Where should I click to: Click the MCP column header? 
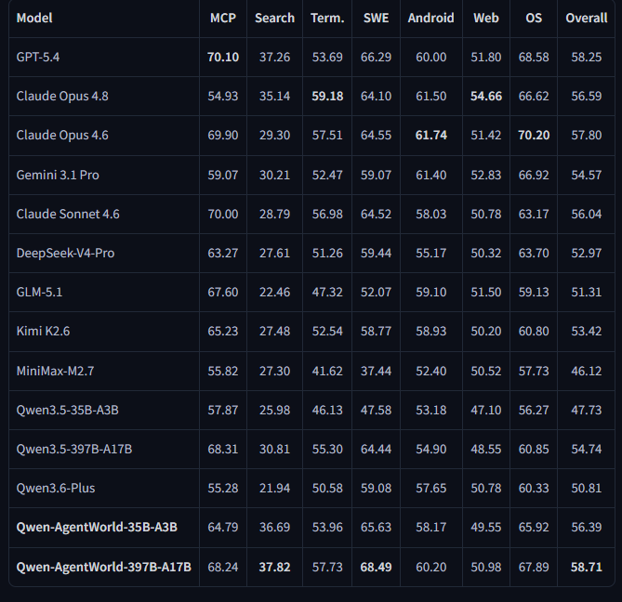(x=223, y=18)
